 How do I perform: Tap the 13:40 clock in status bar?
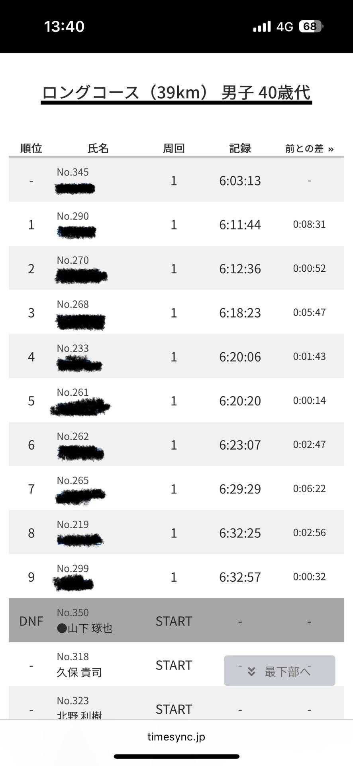click(x=64, y=27)
